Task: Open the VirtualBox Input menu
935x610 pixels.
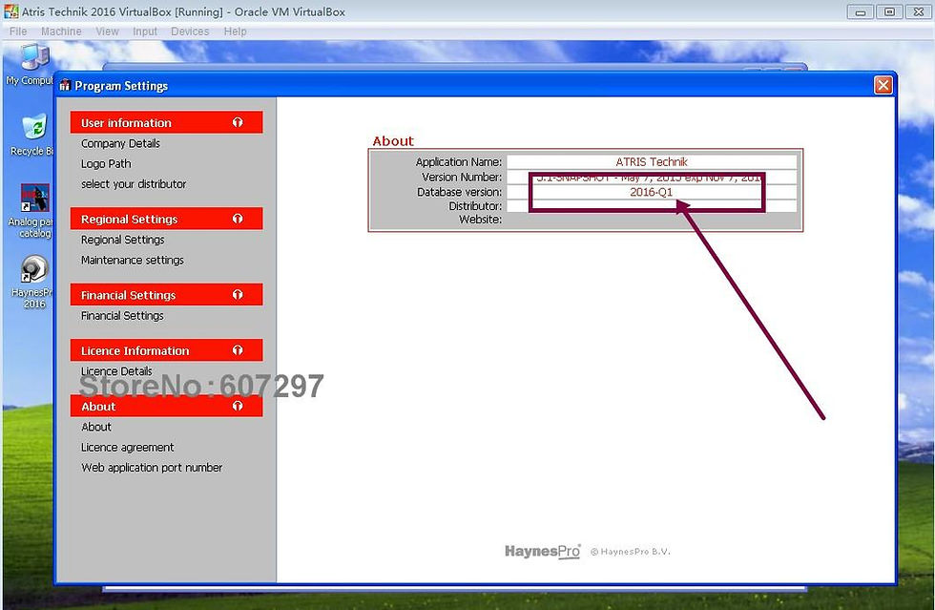Action: (145, 32)
